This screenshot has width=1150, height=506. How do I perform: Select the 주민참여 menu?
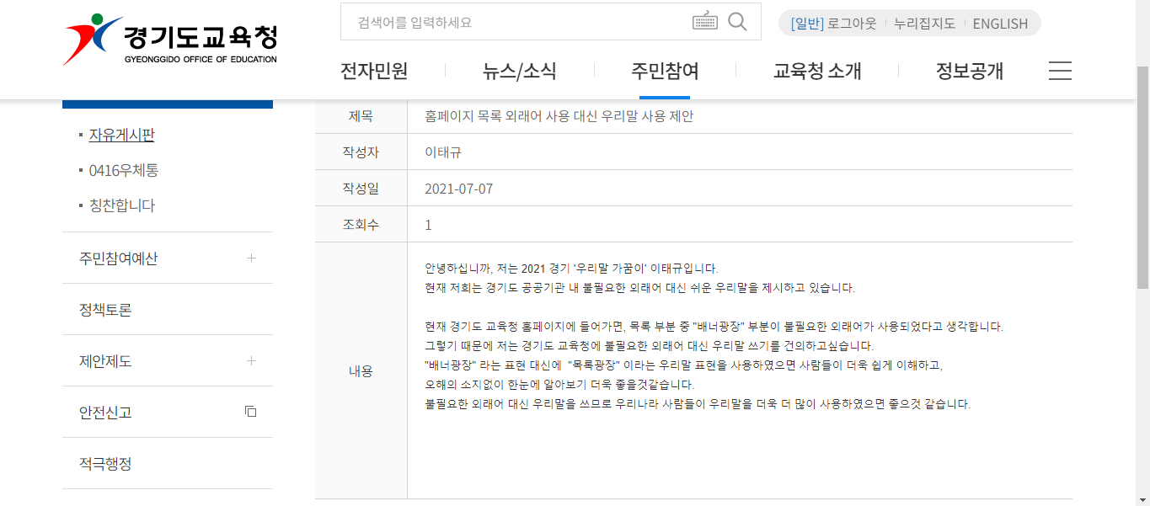pyautogui.click(x=665, y=72)
